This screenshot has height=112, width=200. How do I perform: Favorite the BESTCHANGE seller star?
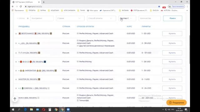pyautogui.click(x=16, y=34)
